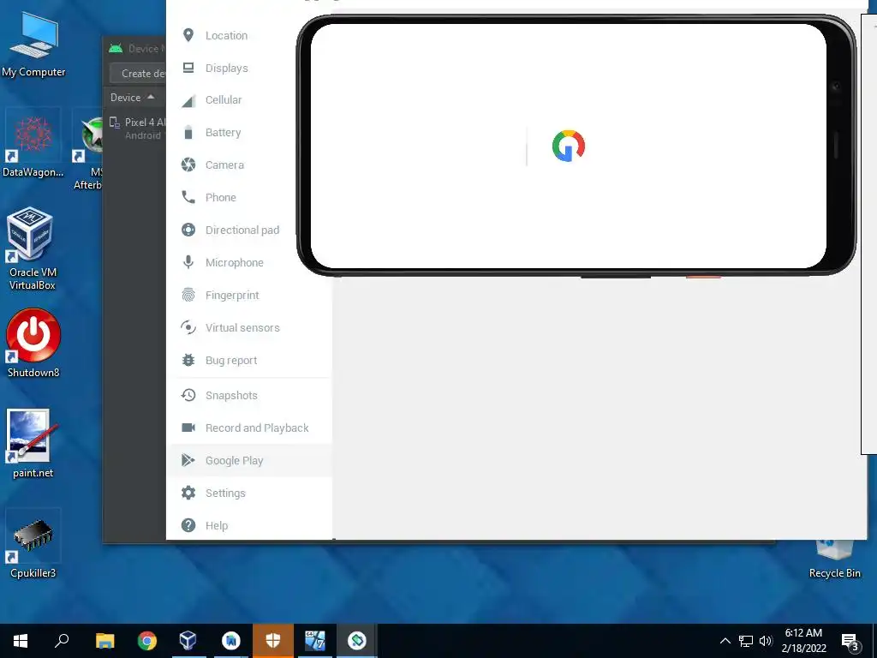The image size is (877, 658).
Task: Click the Virtual sensors icon
Action: (188, 327)
